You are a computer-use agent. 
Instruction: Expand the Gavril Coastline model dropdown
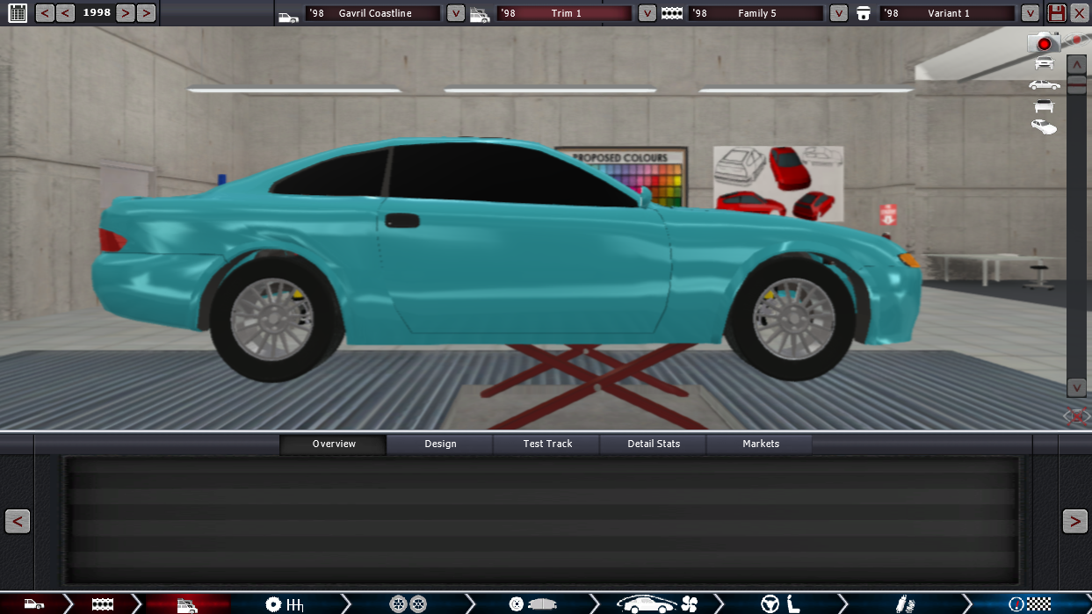(456, 13)
